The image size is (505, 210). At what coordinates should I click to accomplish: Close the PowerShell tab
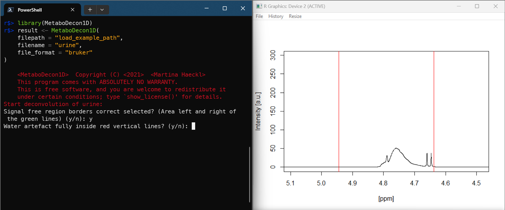(73, 10)
